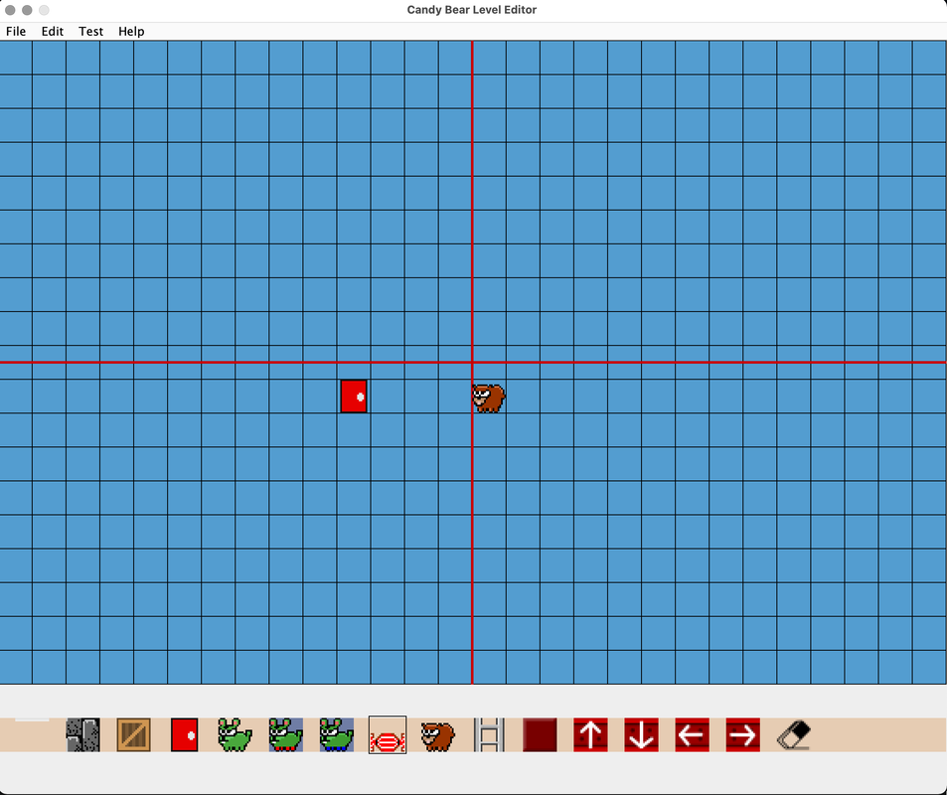
Task: Select the green enemy with blue feet
Action: (x=337, y=735)
